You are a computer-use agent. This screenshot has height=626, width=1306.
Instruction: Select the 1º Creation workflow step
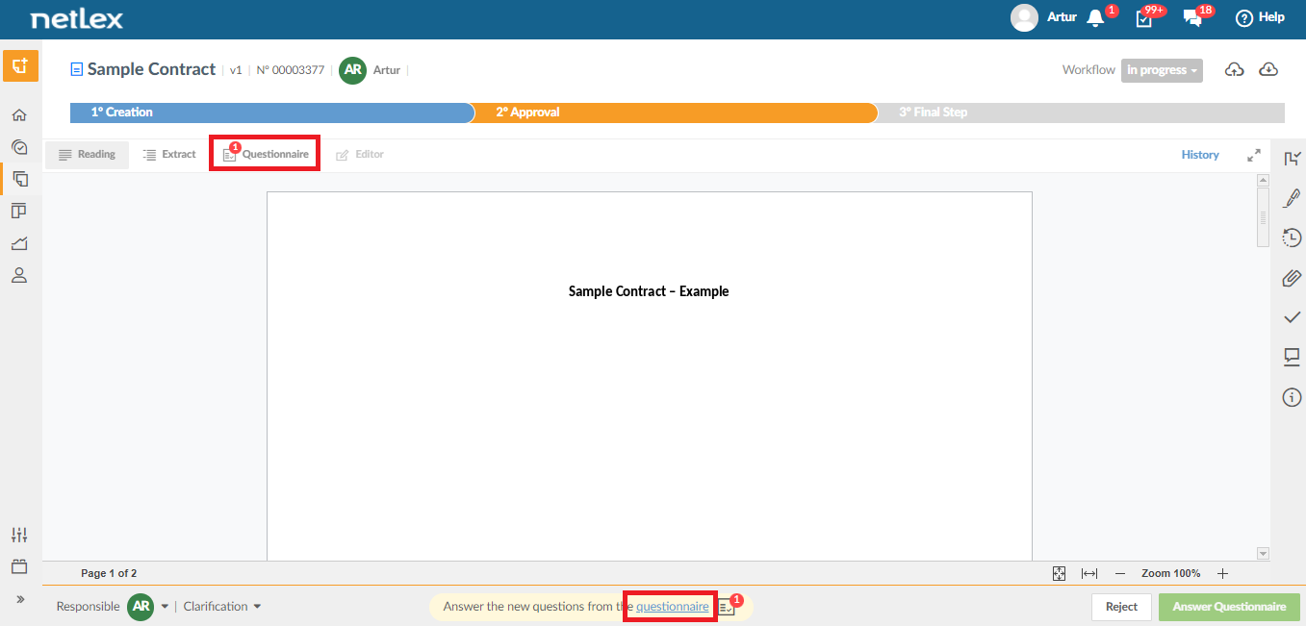[271, 113]
